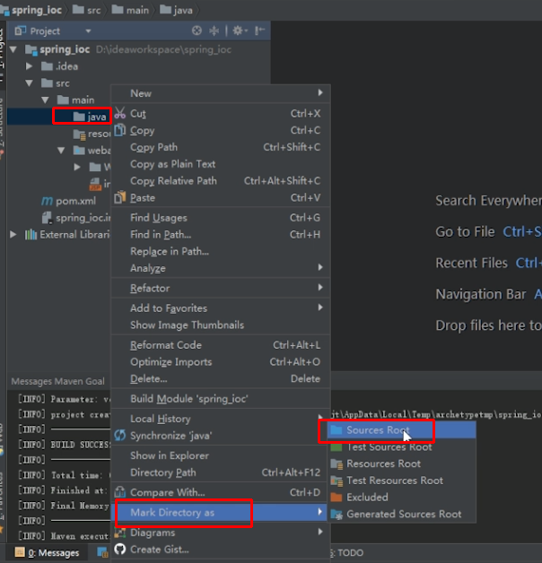Screen dimensions: 542x563
Task: Select pom.xml in project tree
Action: click(x=69, y=201)
